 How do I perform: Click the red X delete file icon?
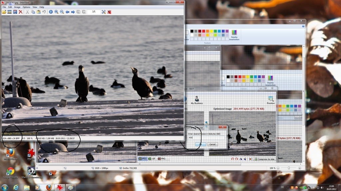point(20,12)
